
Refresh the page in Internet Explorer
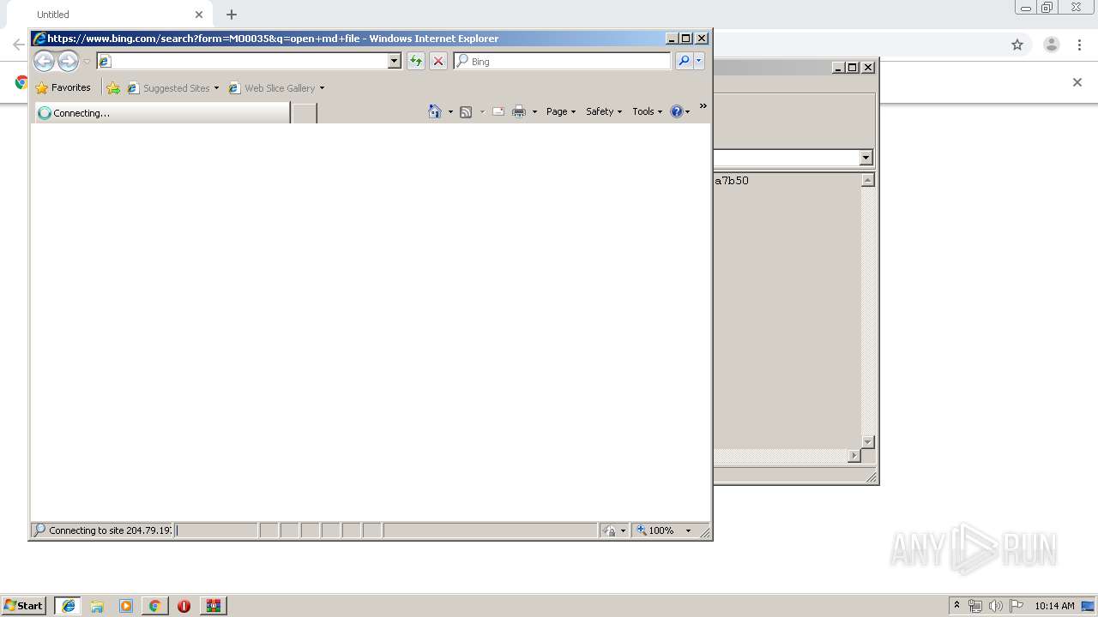[415, 61]
